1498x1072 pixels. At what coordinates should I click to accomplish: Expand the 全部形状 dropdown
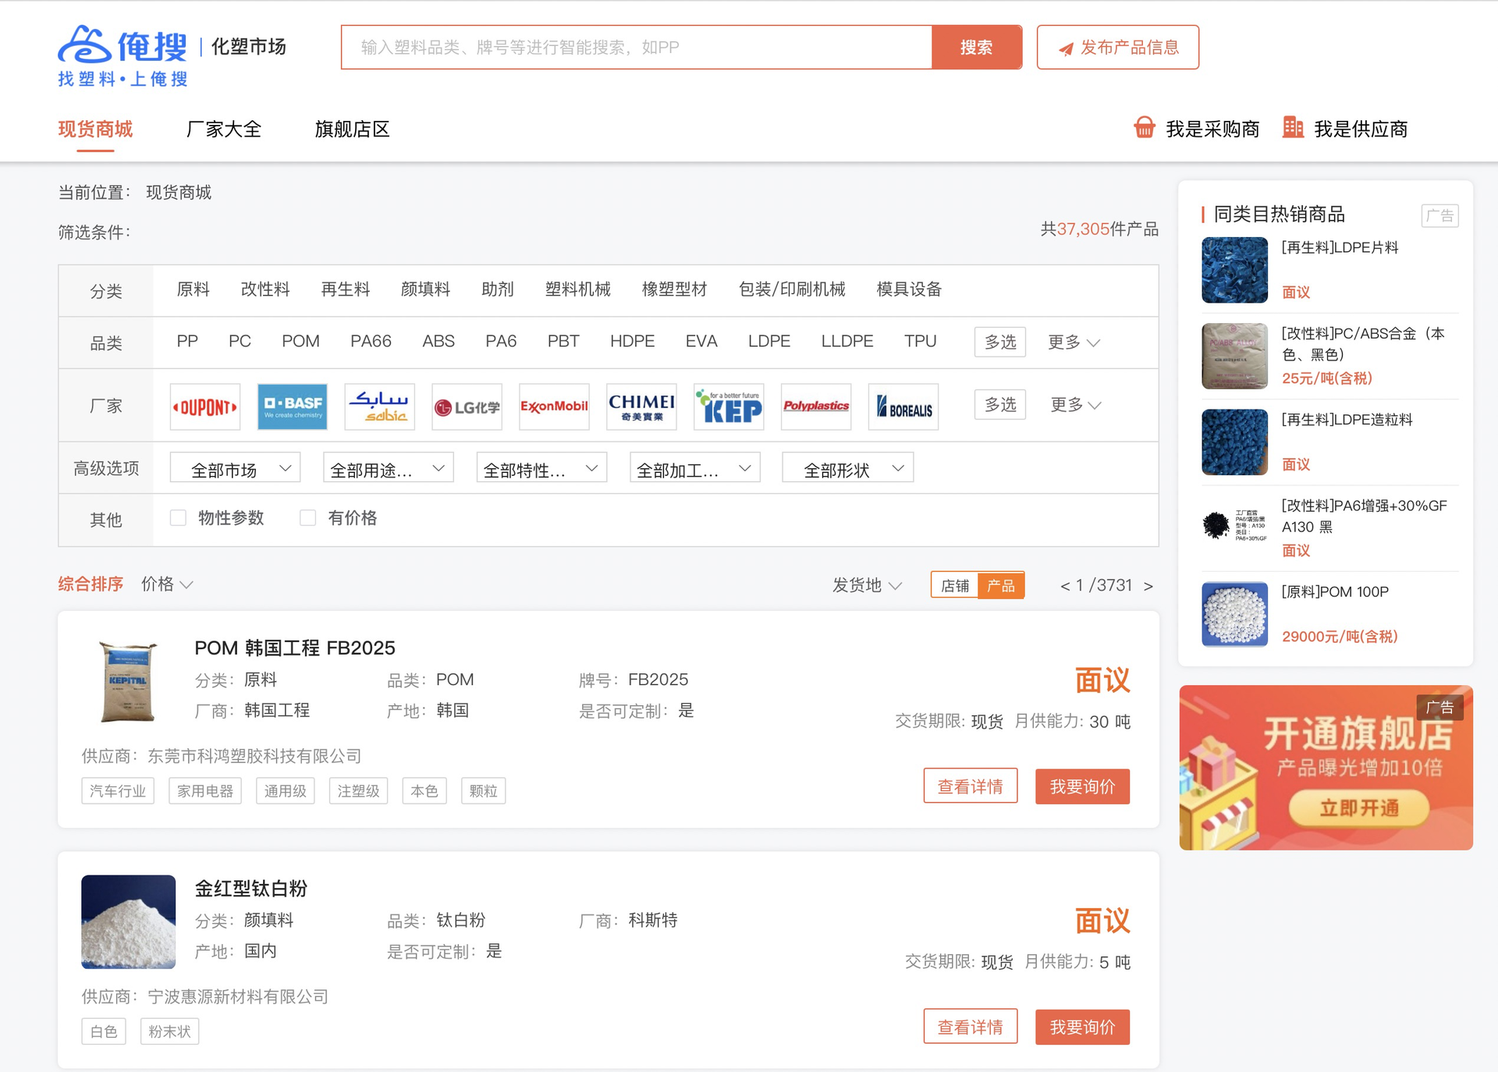point(848,469)
